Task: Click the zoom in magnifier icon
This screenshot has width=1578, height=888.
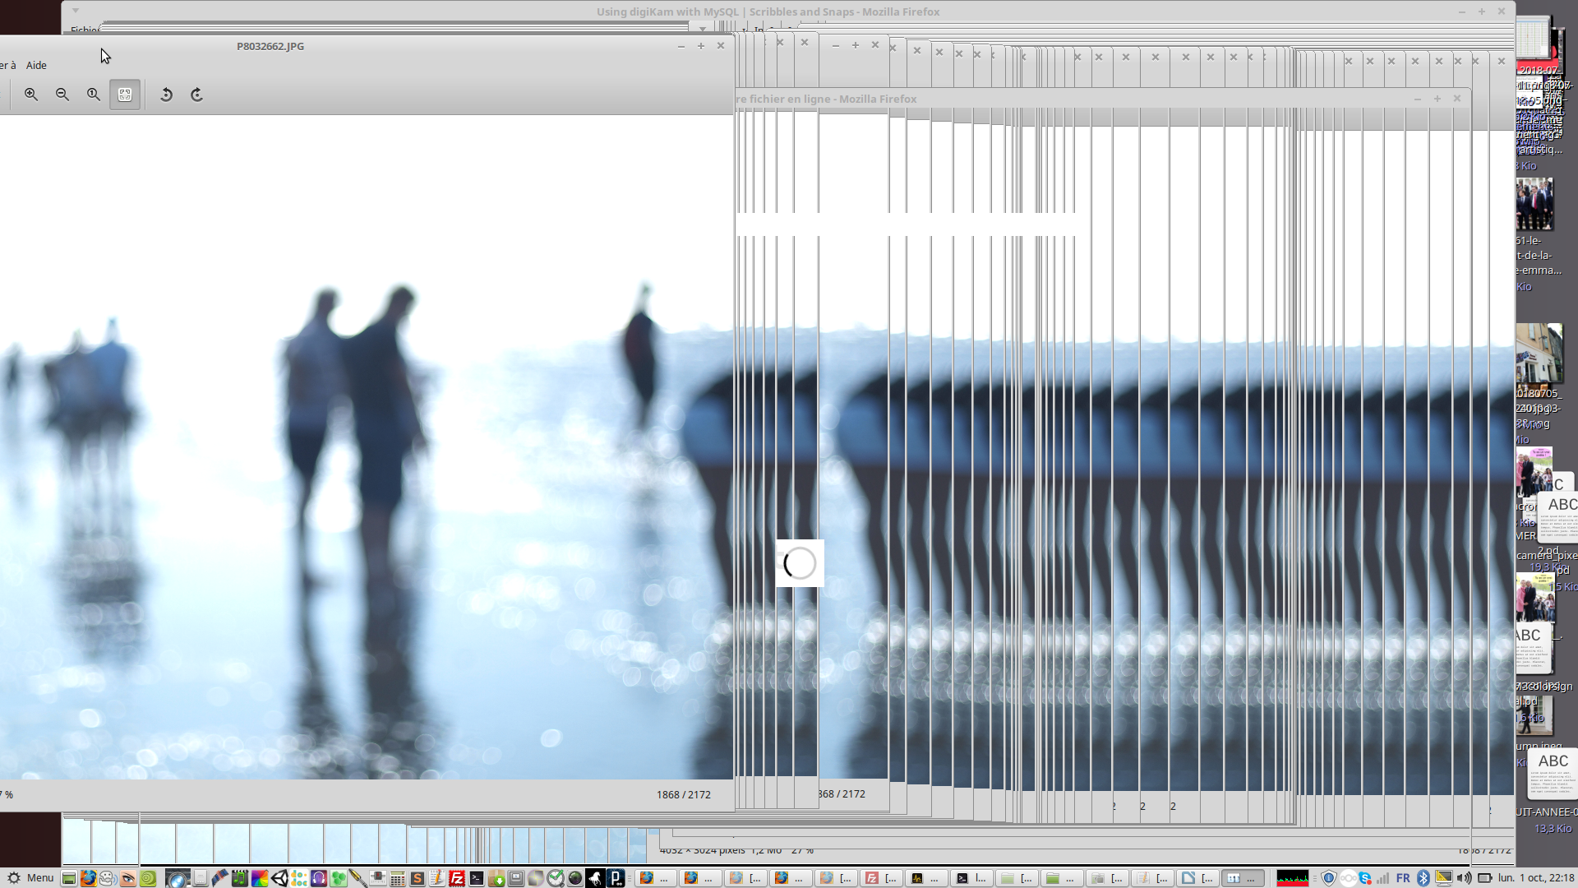Action: (31, 95)
